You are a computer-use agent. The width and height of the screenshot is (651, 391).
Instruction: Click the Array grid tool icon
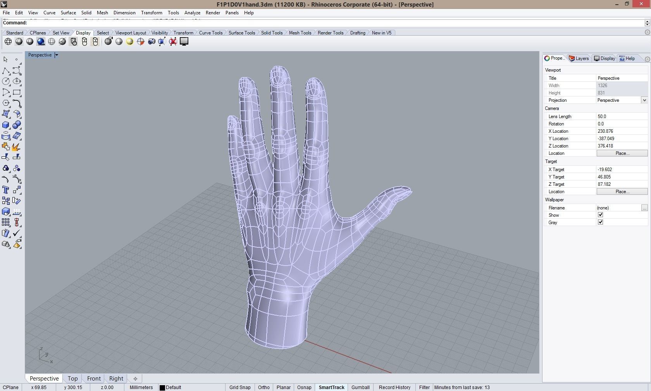[x=6, y=222]
